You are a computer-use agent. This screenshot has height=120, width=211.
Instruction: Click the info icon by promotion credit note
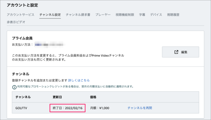click(x=14, y=87)
